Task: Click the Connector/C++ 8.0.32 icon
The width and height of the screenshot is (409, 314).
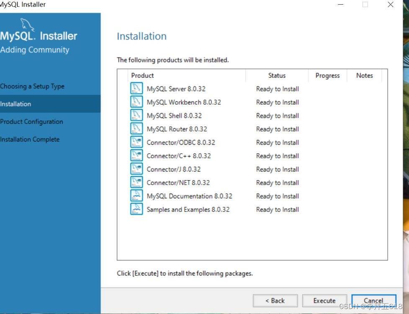Action: coord(136,155)
